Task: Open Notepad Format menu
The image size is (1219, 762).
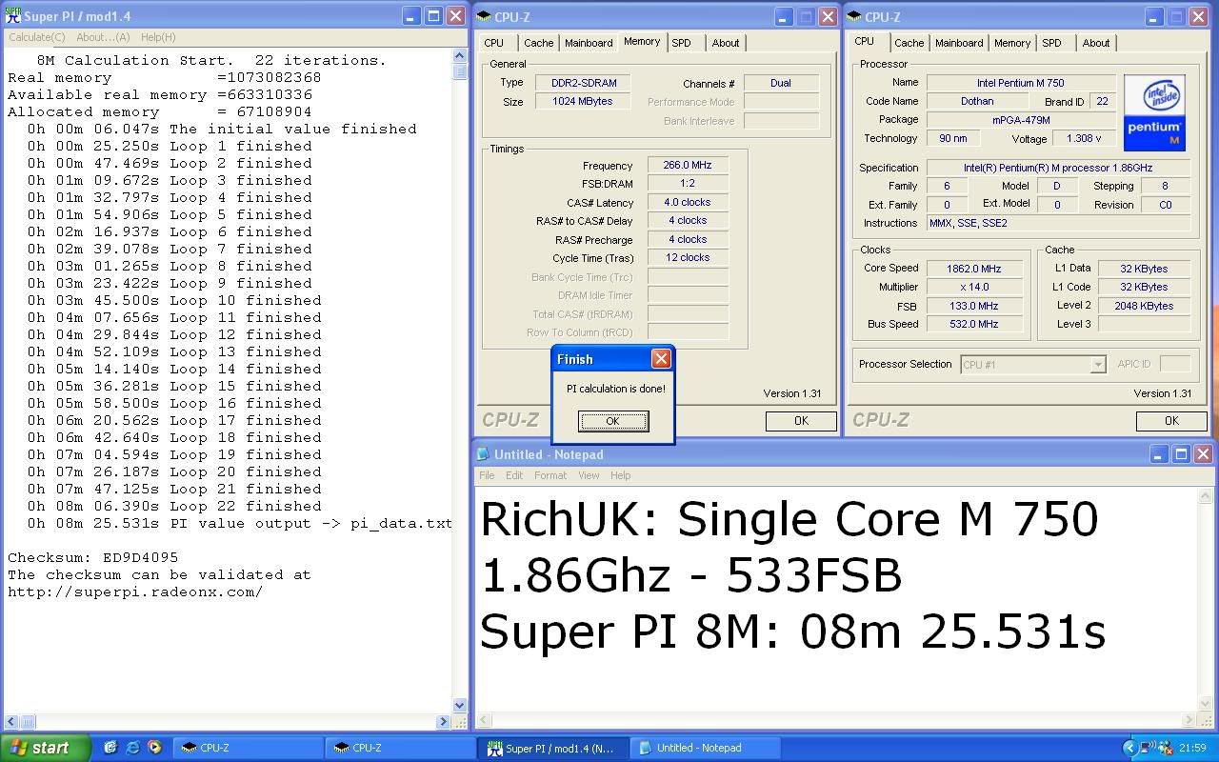Action: tap(550, 475)
